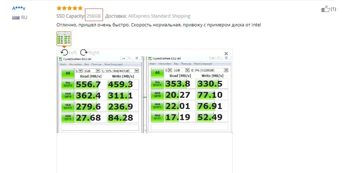342x173 pixels.
Task: Expand the C: 91% drive dropdown
Action: pos(120,70)
